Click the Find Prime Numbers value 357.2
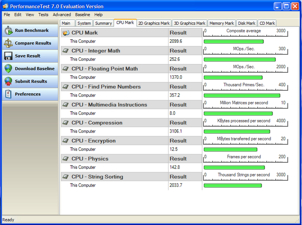Viewport: 302px width, 225px height. point(174,95)
